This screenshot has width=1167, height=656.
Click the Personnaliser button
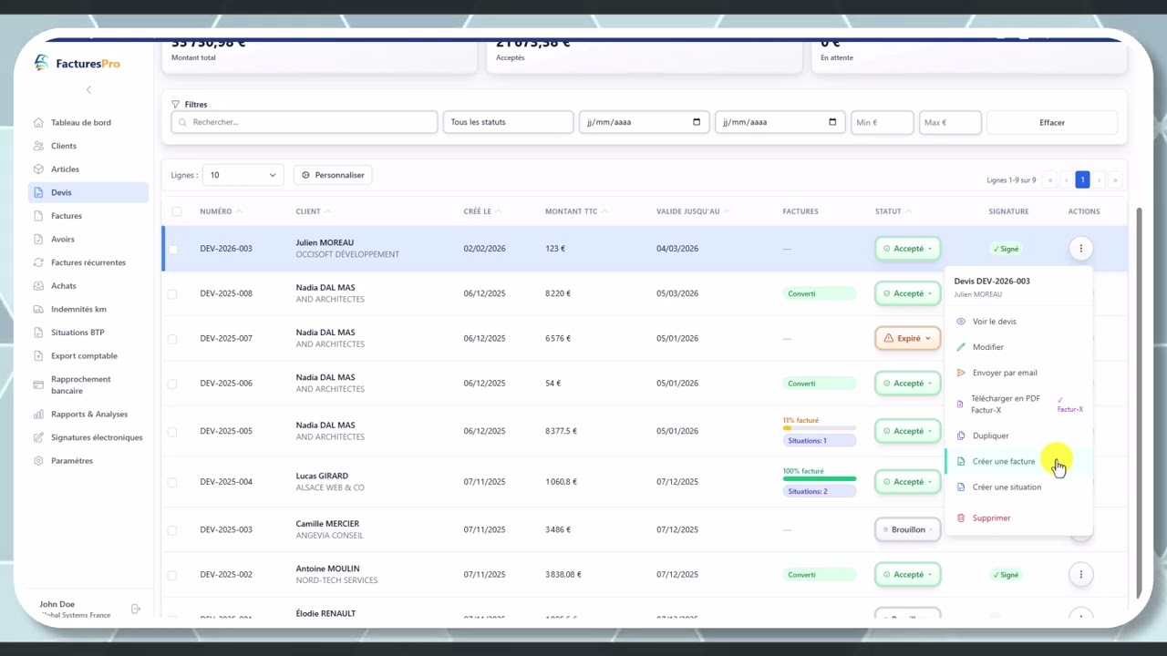click(x=333, y=175)
